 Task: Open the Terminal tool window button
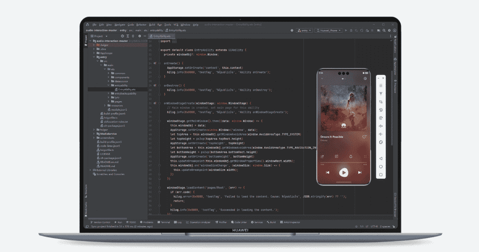(x=164, y=222)
